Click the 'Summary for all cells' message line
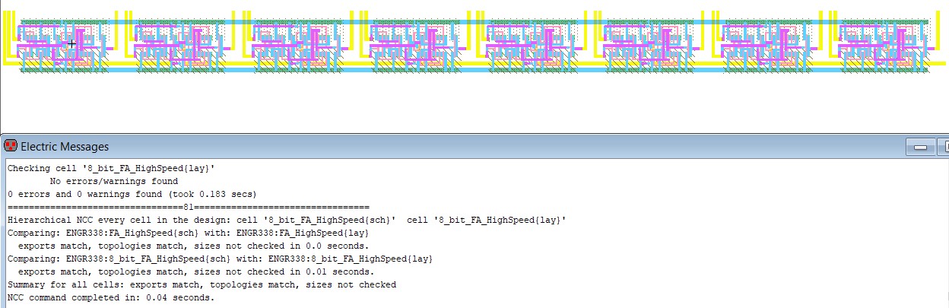 [202, 284]
